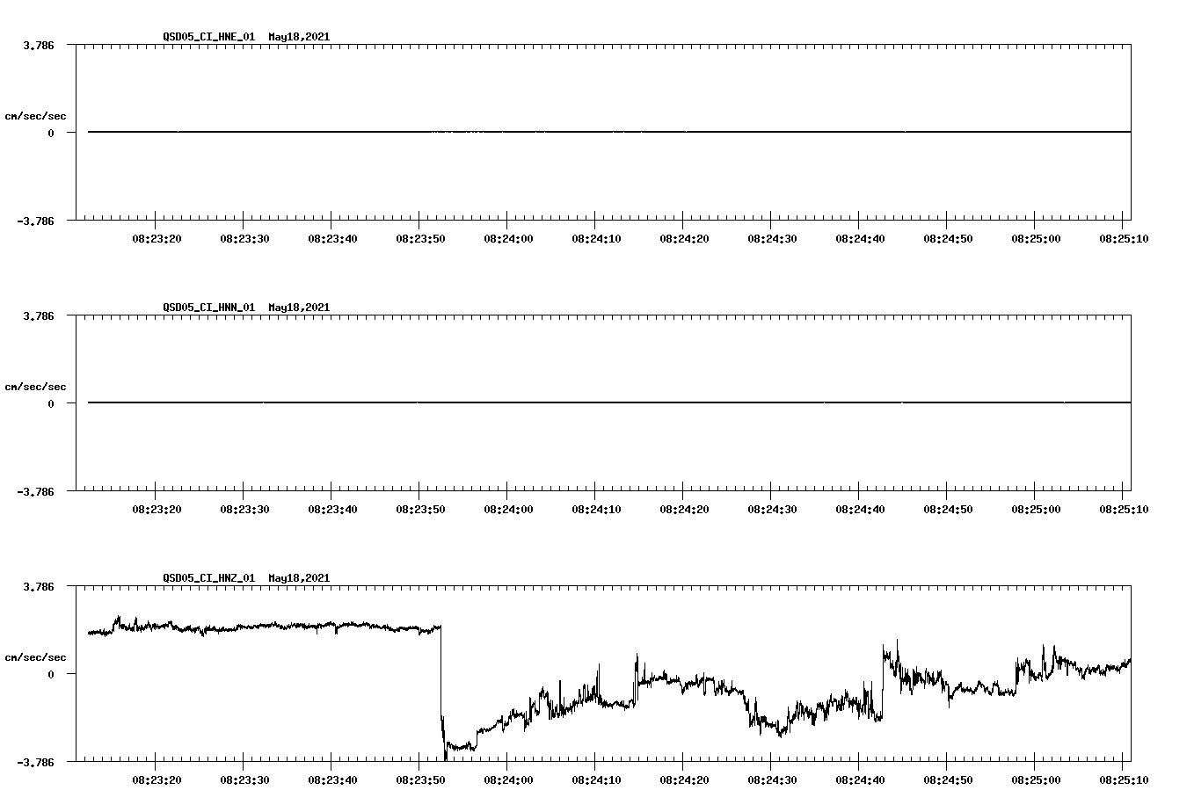Click the cm/sec/sec unit label of middle plot
Screen dimensions: 1194x812
tap(36, 386)
